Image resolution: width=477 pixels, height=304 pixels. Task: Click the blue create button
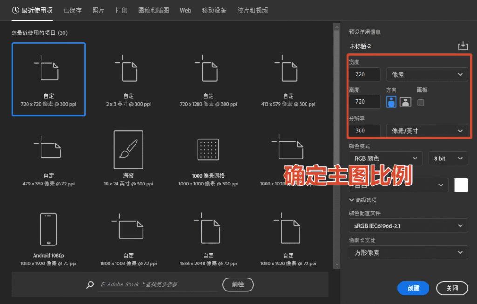pyautogui.click(x=413, y=288)
